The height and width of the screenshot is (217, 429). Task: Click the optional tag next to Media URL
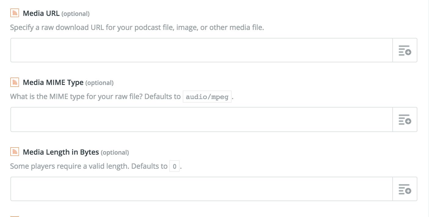75,14
